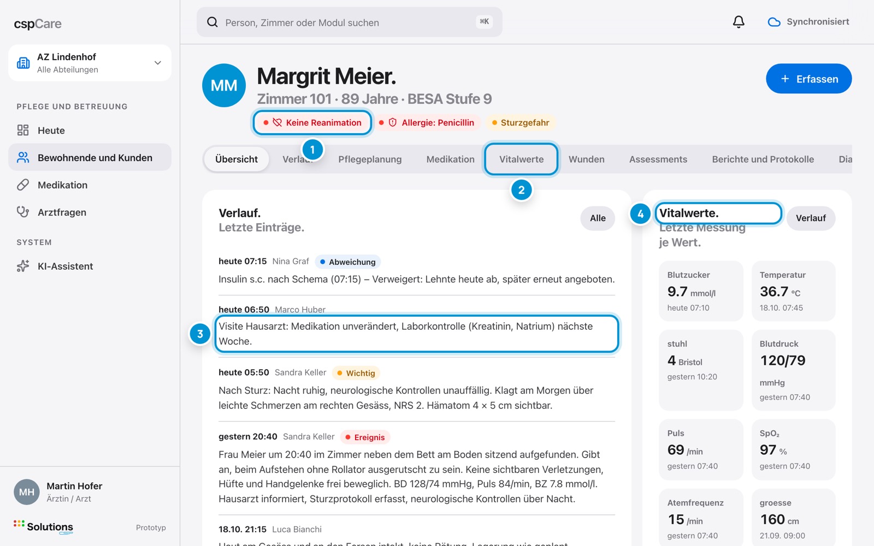Click the Verlauf button in Vitalwerte panel
Image resolution: width=874 pixels, height=546 pixels.
[811, 218]
